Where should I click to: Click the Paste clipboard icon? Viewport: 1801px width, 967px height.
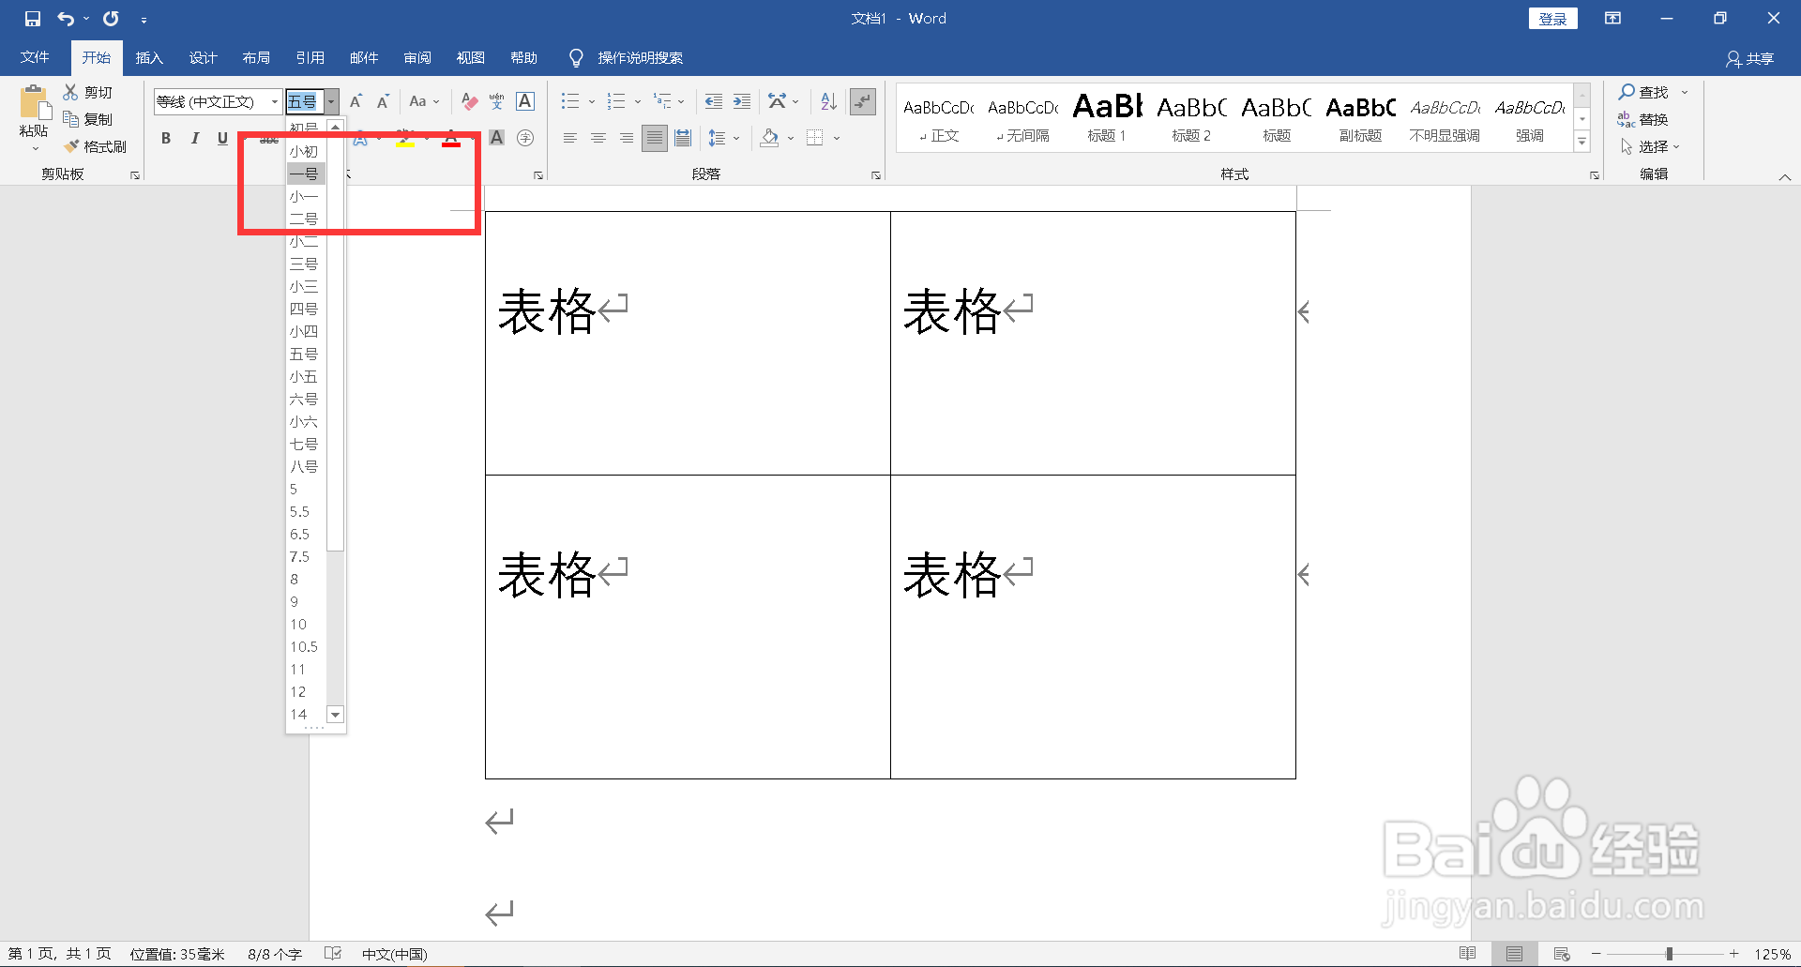[x=34, y=103]
